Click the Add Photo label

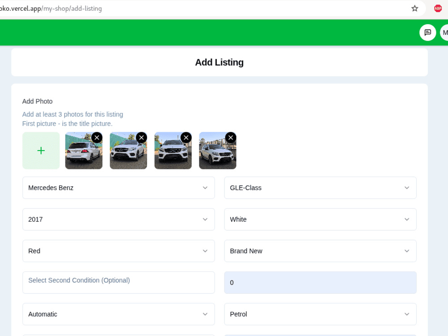point(38,101)
